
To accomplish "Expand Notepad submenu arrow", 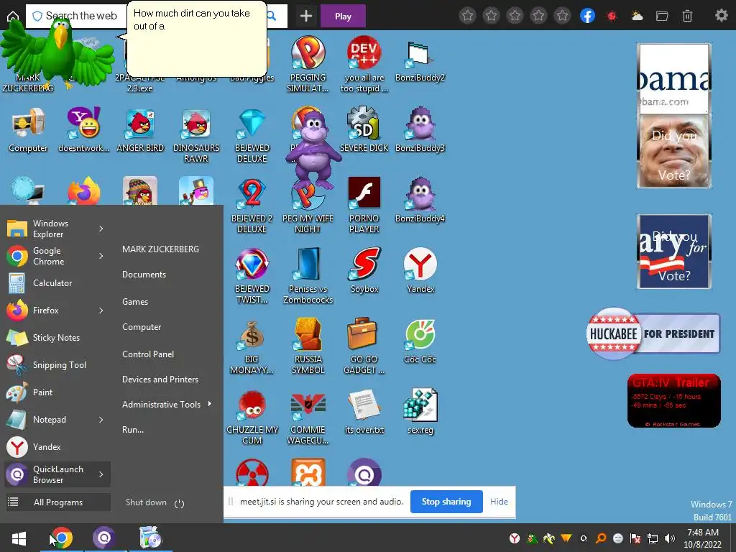I will [x=101, y=420].
